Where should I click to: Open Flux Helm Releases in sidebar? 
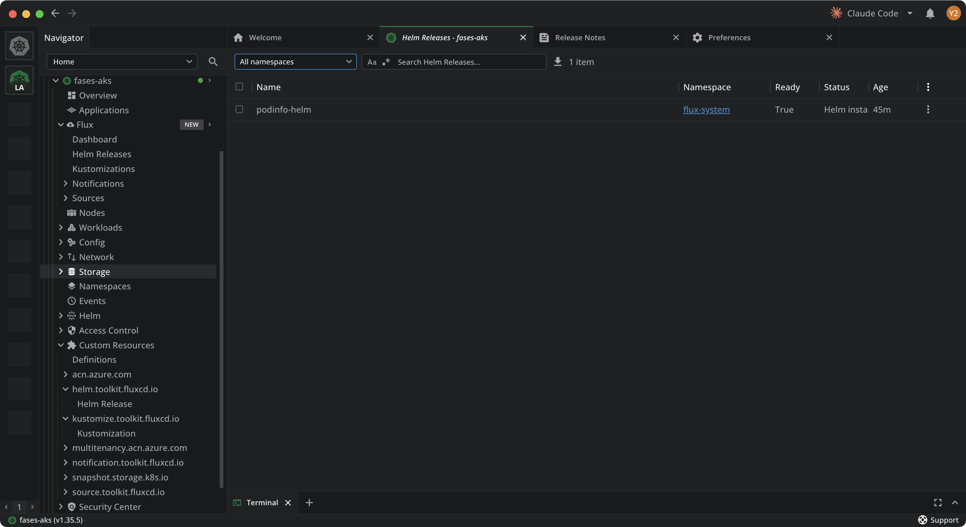pos(102,154)
